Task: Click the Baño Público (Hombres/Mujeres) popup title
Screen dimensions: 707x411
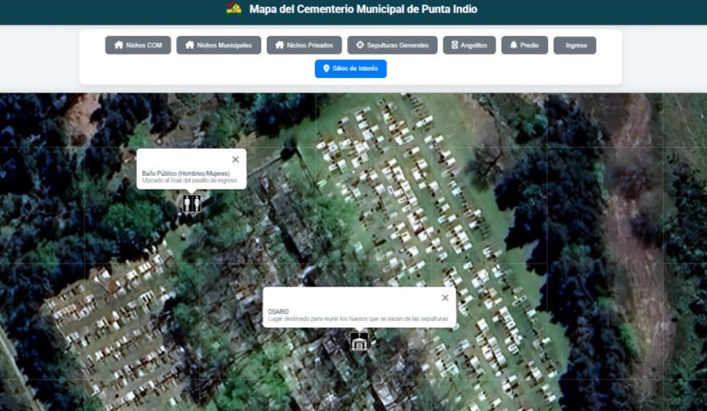Action: pyautogui.click(x=186, y=173)
